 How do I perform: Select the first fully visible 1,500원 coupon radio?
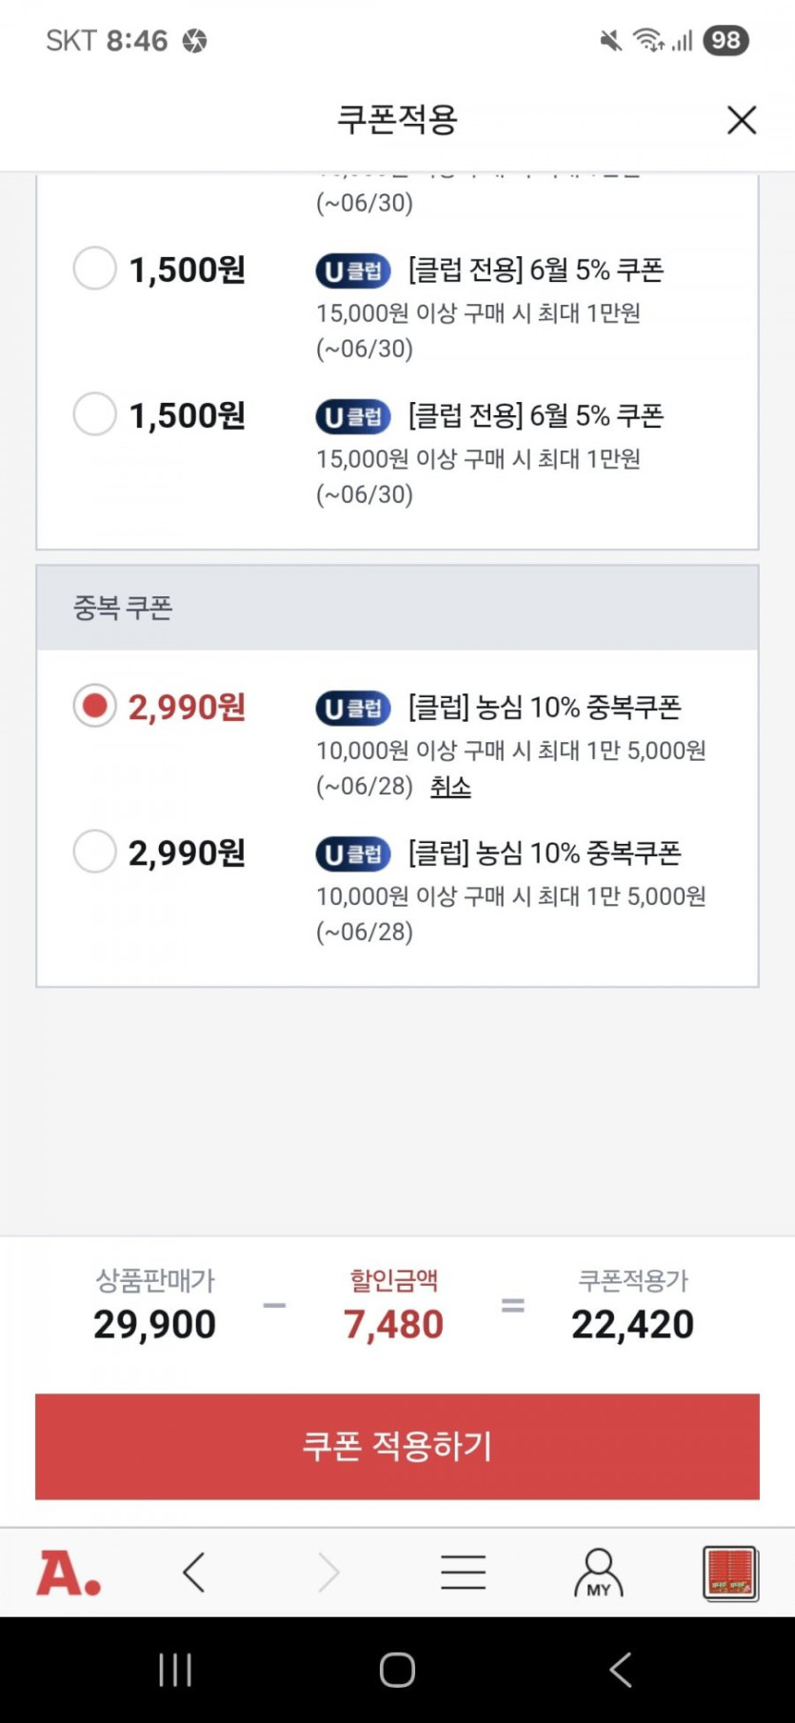click(x=95, y=269)
